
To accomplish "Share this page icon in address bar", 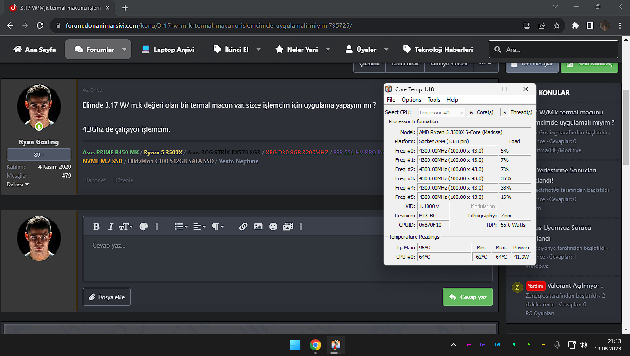I will (542, 25).
